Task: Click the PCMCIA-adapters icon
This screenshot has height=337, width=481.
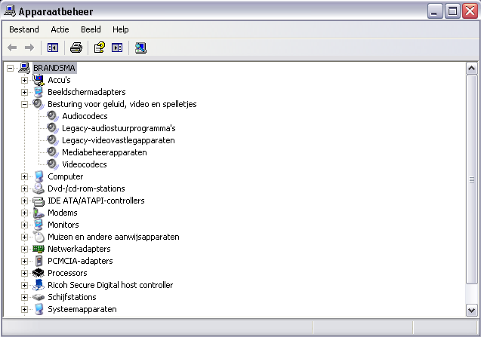Action: pyautogui.click(x=39, y=261)
